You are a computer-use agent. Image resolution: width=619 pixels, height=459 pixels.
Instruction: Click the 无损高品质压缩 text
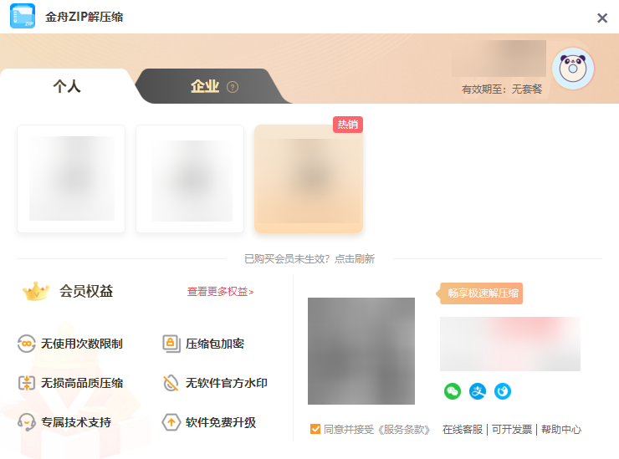[82, 383]
